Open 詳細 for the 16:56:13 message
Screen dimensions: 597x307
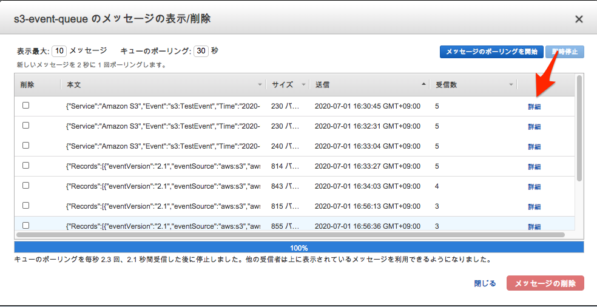534,207
